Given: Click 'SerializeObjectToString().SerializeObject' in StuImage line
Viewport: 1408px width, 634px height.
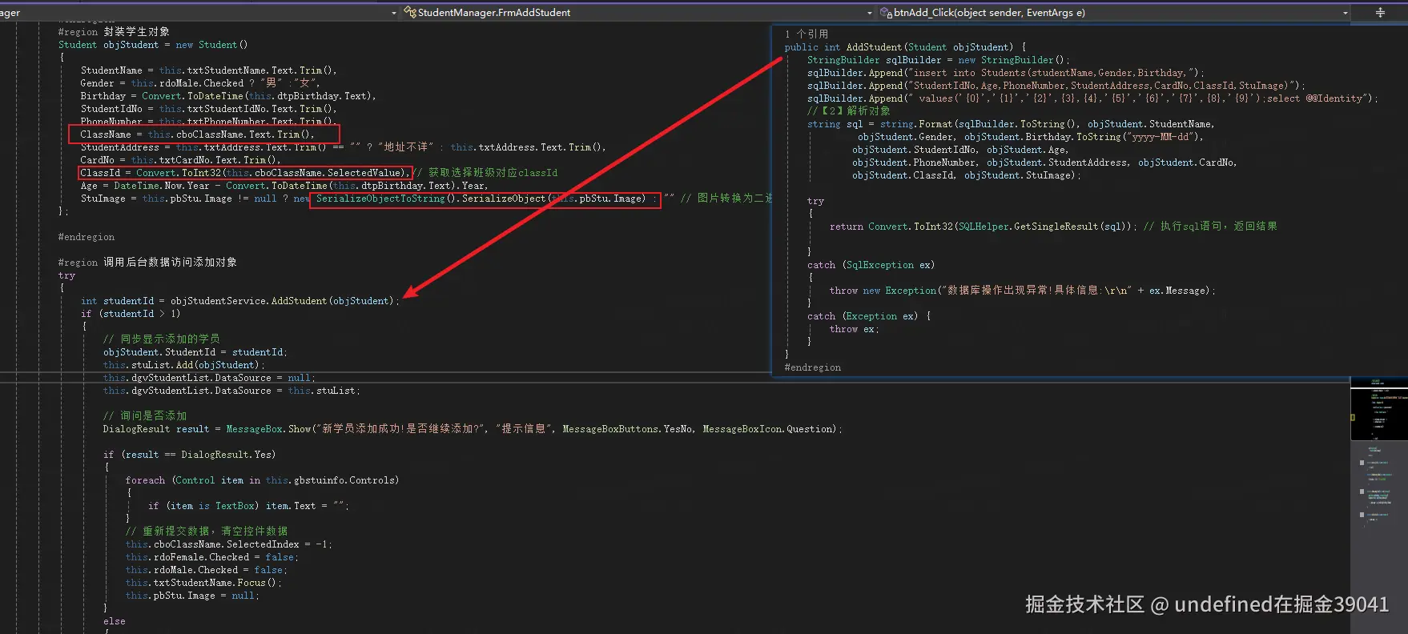Looking at the screenshot, I should click(431, 199).
